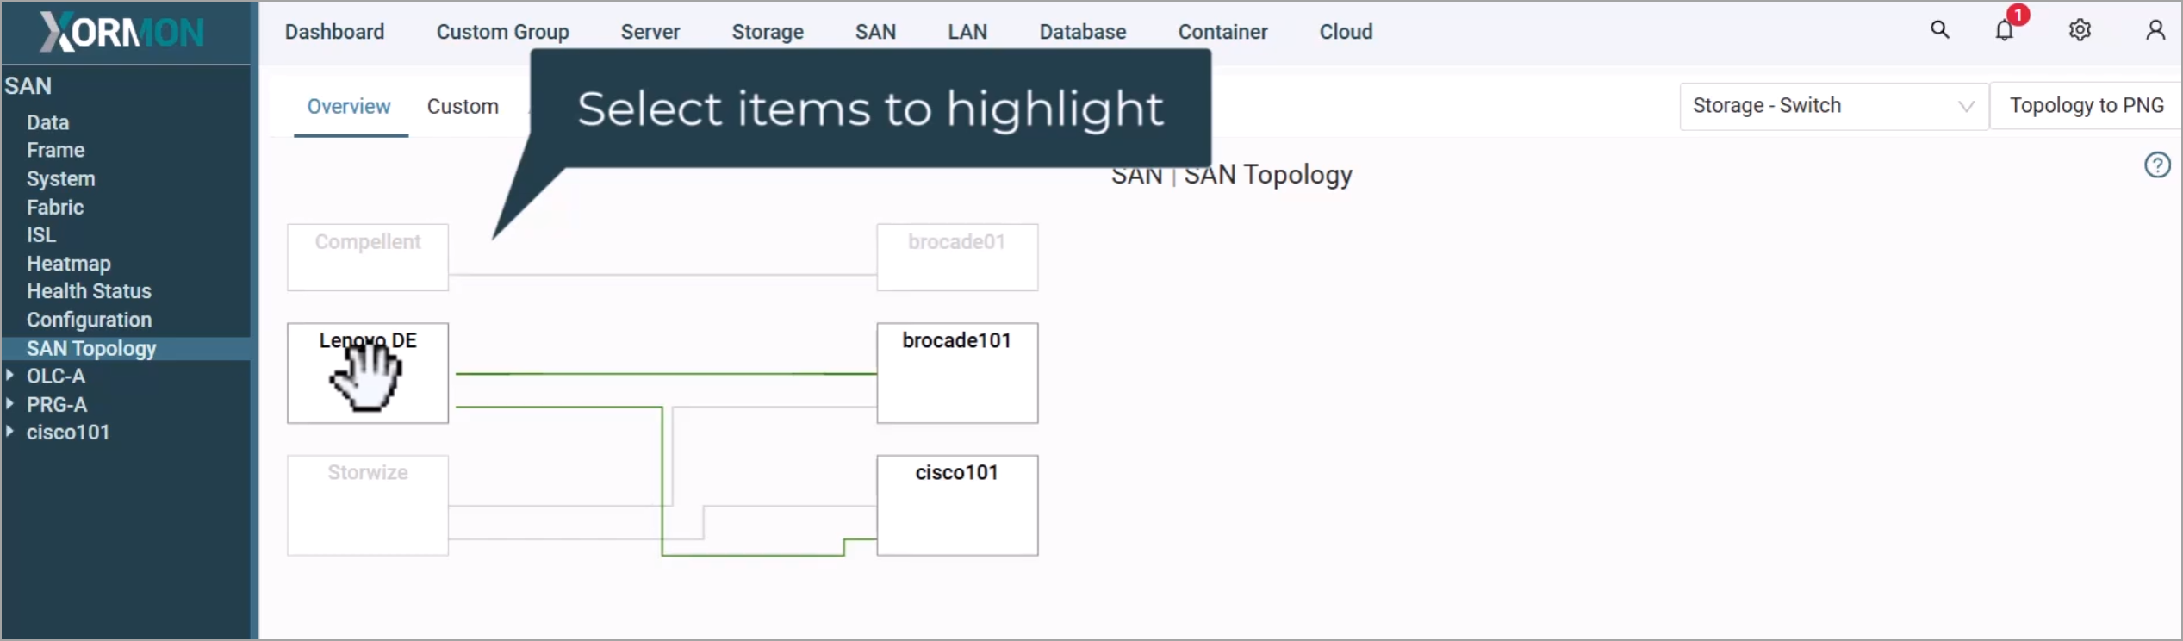The width and height of the screenshot is (2183, 641).
Task: Switch to the Overview tab
Action: point(349,107)
